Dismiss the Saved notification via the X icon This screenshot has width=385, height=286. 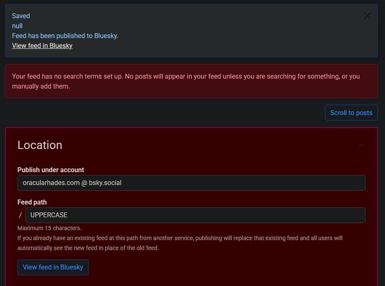[x=367, y=16]
